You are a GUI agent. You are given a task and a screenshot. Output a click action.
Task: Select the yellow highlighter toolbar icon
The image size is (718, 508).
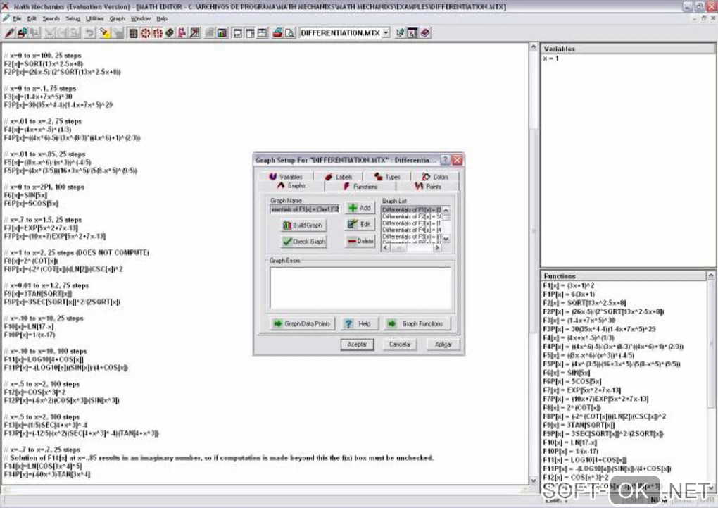click(105, 33)
